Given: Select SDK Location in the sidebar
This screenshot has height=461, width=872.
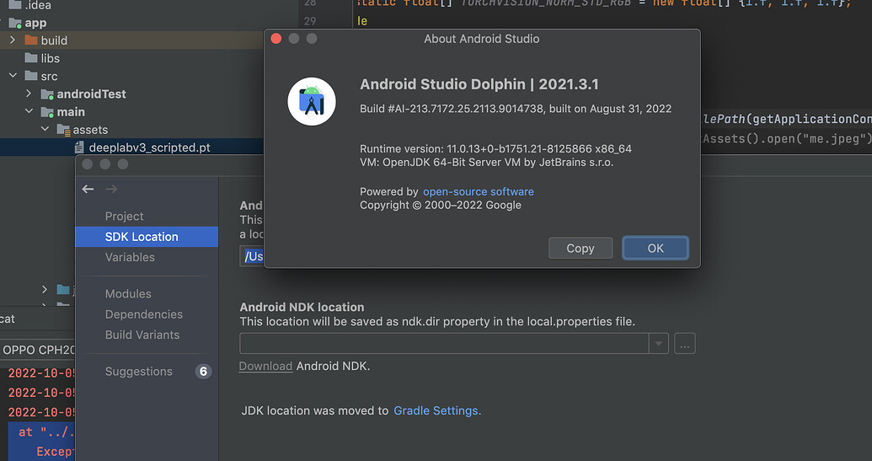Looking at the screenshot, I should click(x=142, y=237).
